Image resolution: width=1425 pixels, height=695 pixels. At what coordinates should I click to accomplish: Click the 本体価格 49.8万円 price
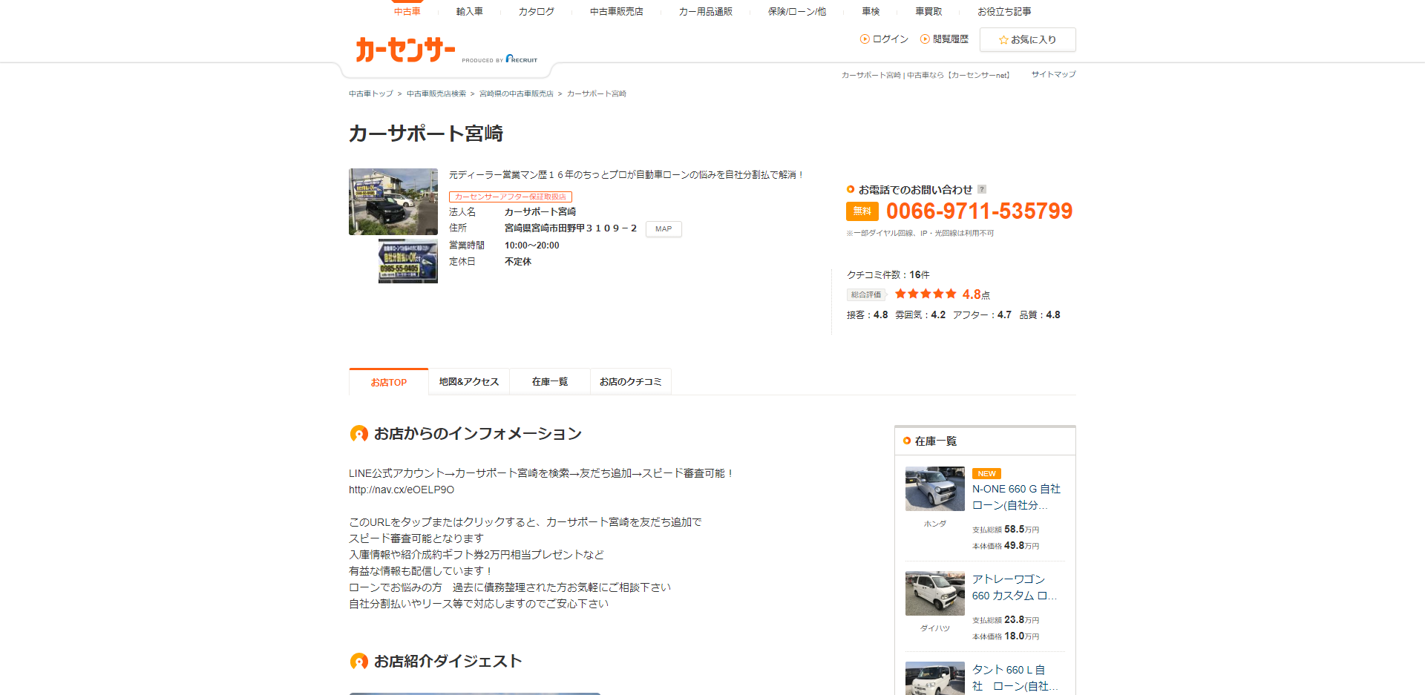1006,546
